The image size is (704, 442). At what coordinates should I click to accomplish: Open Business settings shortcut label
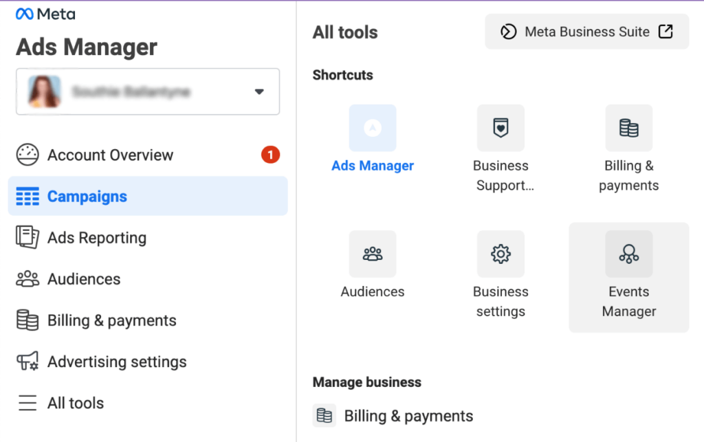click(x=500, y=302)
